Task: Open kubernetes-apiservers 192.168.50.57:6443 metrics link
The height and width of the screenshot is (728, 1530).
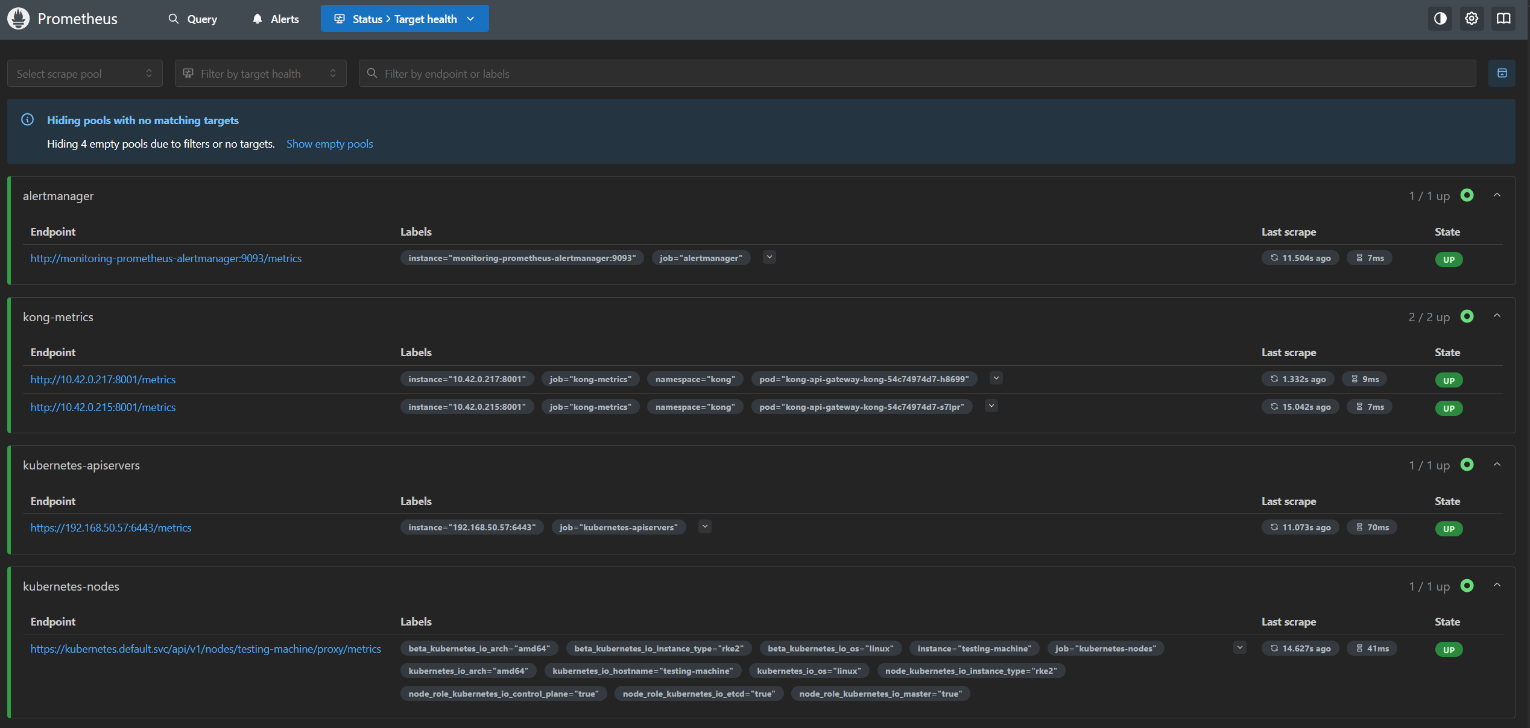Action: click(111, 527)
